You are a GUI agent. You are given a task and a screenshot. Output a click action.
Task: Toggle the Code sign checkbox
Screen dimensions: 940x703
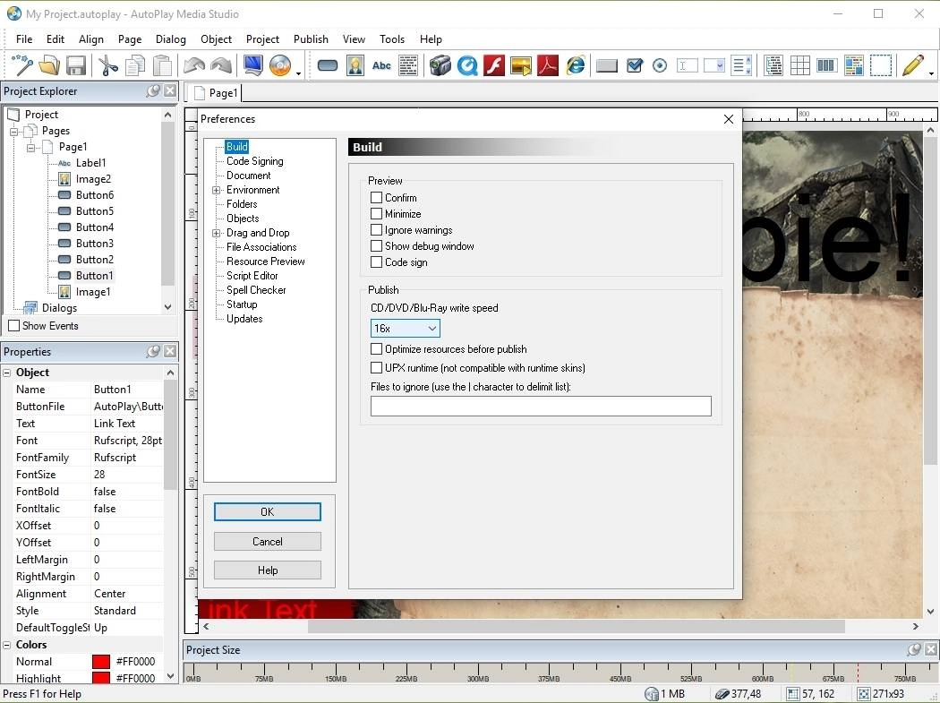click(377, 262)
